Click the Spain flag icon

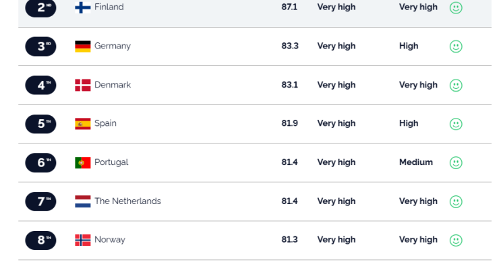click(x=83, y=124)
